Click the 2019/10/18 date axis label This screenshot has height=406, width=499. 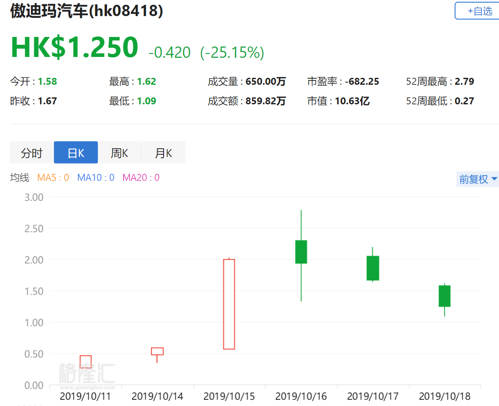(445, 396)
